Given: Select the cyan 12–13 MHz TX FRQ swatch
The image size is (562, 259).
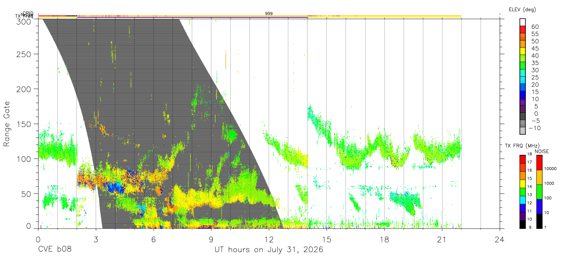Looking at the screenshot, I should [523, 200].
